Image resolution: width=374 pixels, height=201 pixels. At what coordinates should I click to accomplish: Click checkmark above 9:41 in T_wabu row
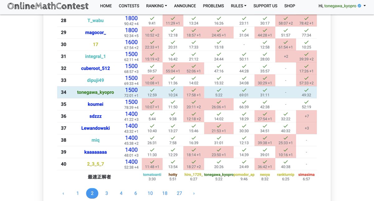point(152,18)
